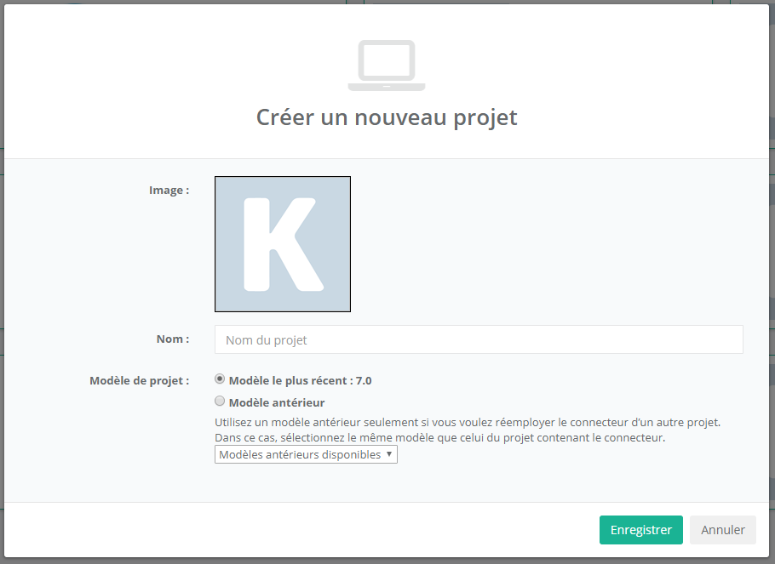Viewport: 775px width, 564px height.
Task: Focus the "Nom du projet" text field
Action: (x=479, y=339)
